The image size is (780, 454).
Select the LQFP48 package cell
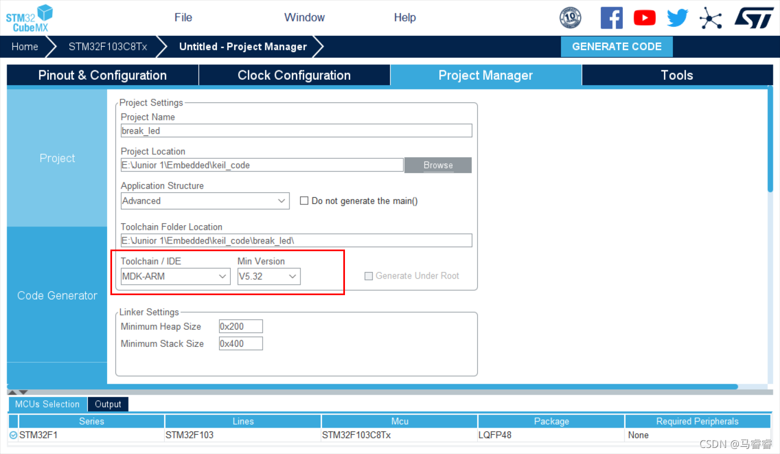[x=551, y=435]
